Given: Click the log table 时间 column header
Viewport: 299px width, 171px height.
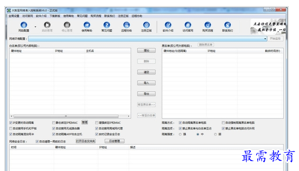Looking at the screenshot, I should (32, 147).
